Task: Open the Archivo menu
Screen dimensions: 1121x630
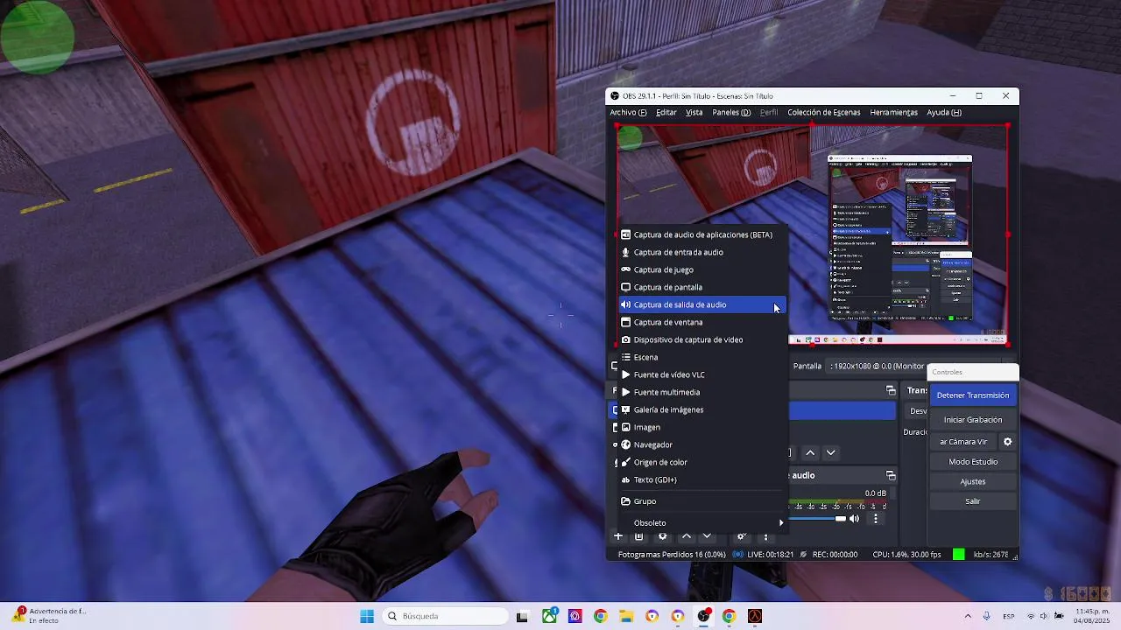Action: (x=628, y=112)
